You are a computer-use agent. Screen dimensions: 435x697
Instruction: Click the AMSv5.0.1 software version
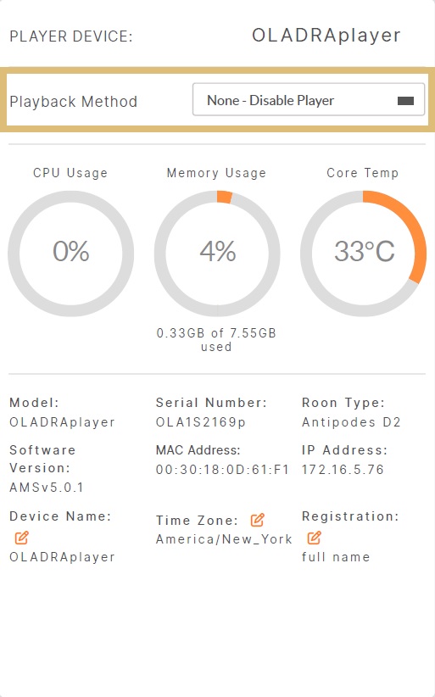point(47,488)
